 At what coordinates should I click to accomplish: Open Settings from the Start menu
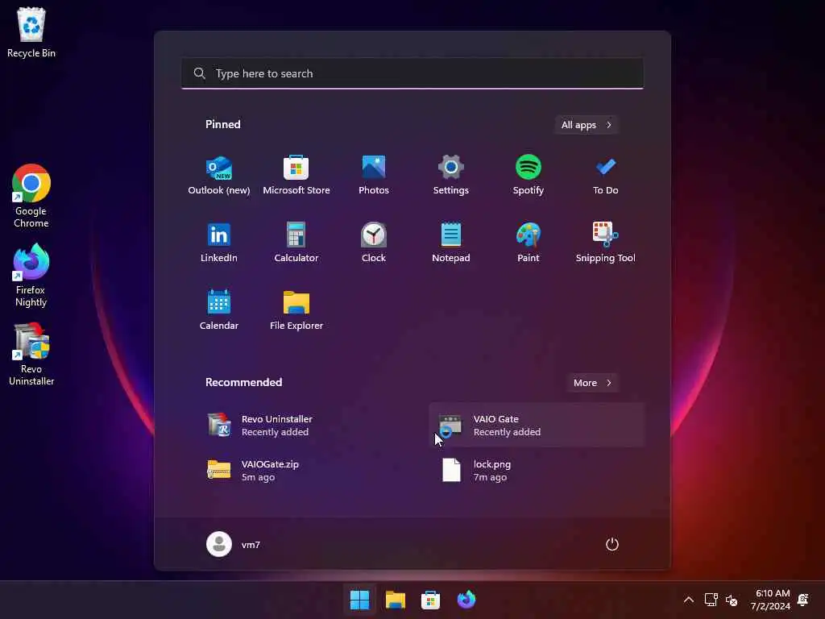click(x=451, y=175)
